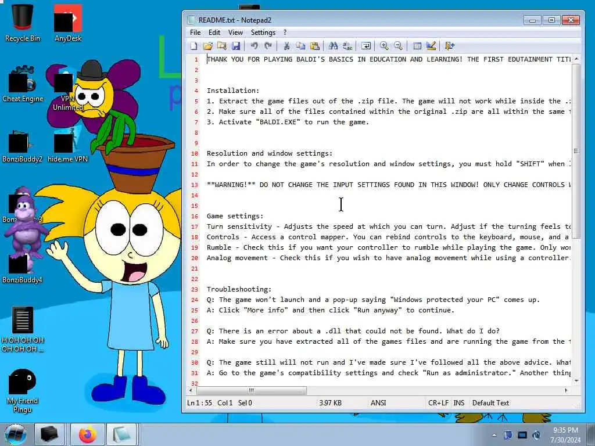The width and height of the screenshot is (595, 446).
Task: Open Find with the binoculars icon
Action: tap(333, 46)
